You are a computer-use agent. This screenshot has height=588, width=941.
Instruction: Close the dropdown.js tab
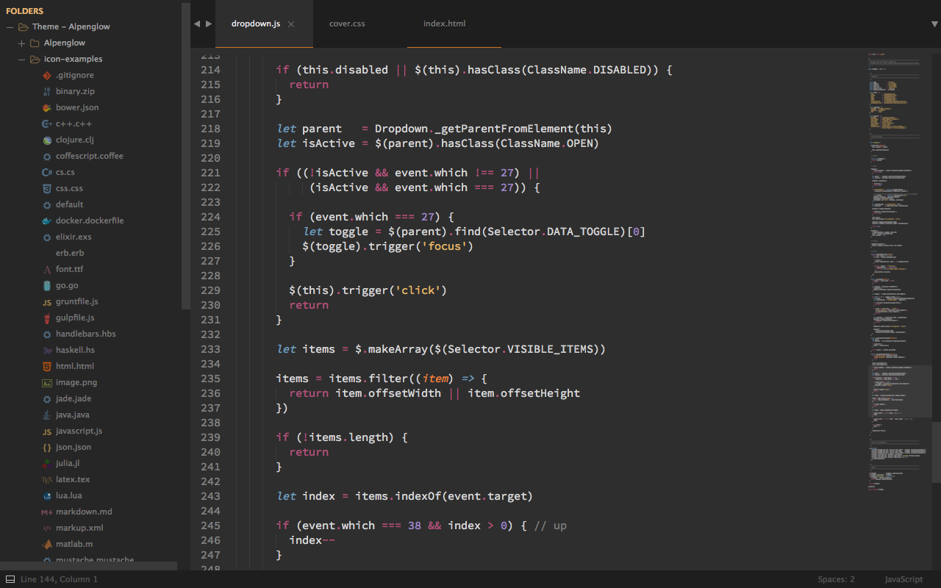click(x=291, y=24)
